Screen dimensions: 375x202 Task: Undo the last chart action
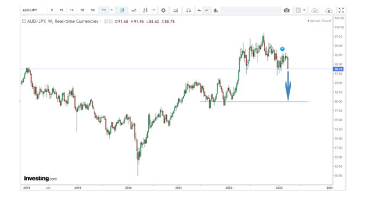pos(199,10)
